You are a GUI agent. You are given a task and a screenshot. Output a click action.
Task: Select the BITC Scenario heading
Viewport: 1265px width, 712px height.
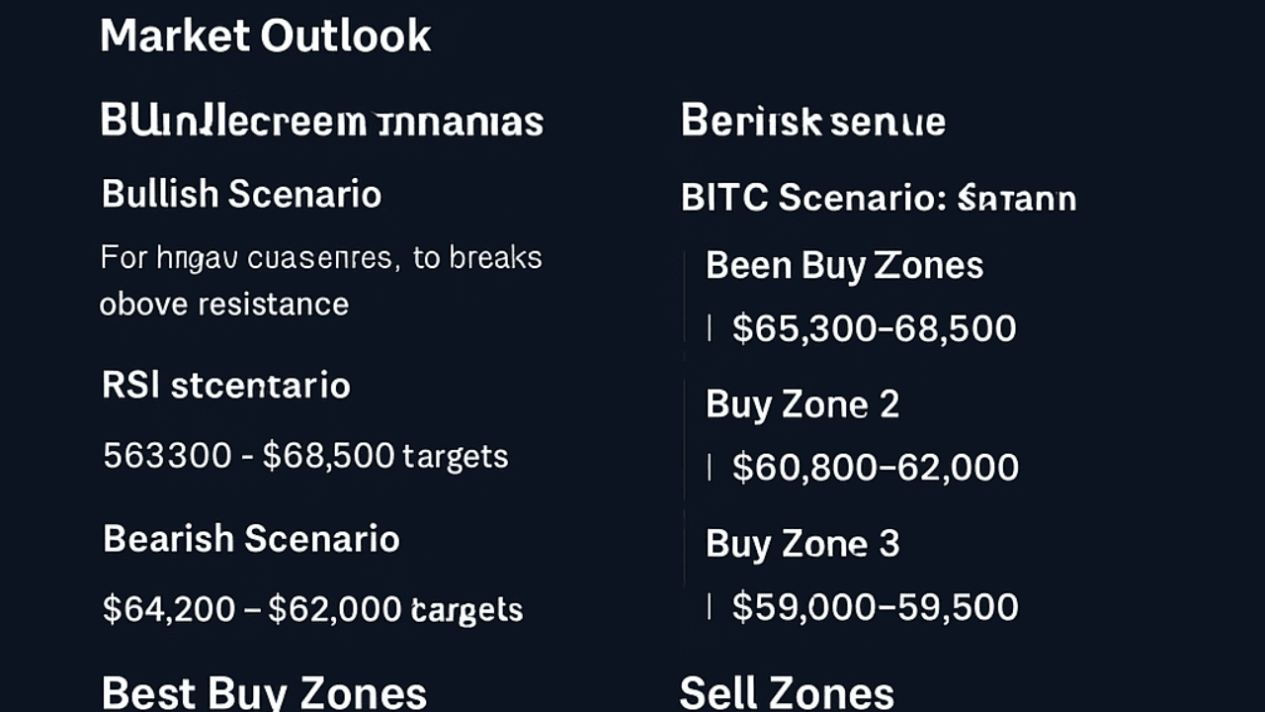point(878,198)
